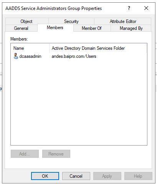The height and width of the screenshot is (185, 157).
Task: Close the Group Properties dialog
Action: [146, 8]
